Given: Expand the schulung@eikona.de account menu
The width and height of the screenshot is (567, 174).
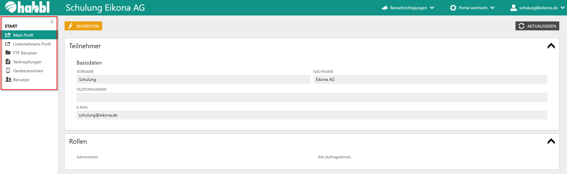Looking at the screenshot, I should tap(562, 8).
